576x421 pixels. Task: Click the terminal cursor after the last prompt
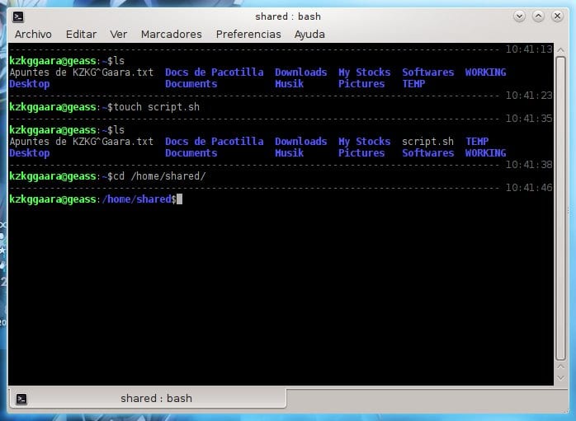point(179,199)
